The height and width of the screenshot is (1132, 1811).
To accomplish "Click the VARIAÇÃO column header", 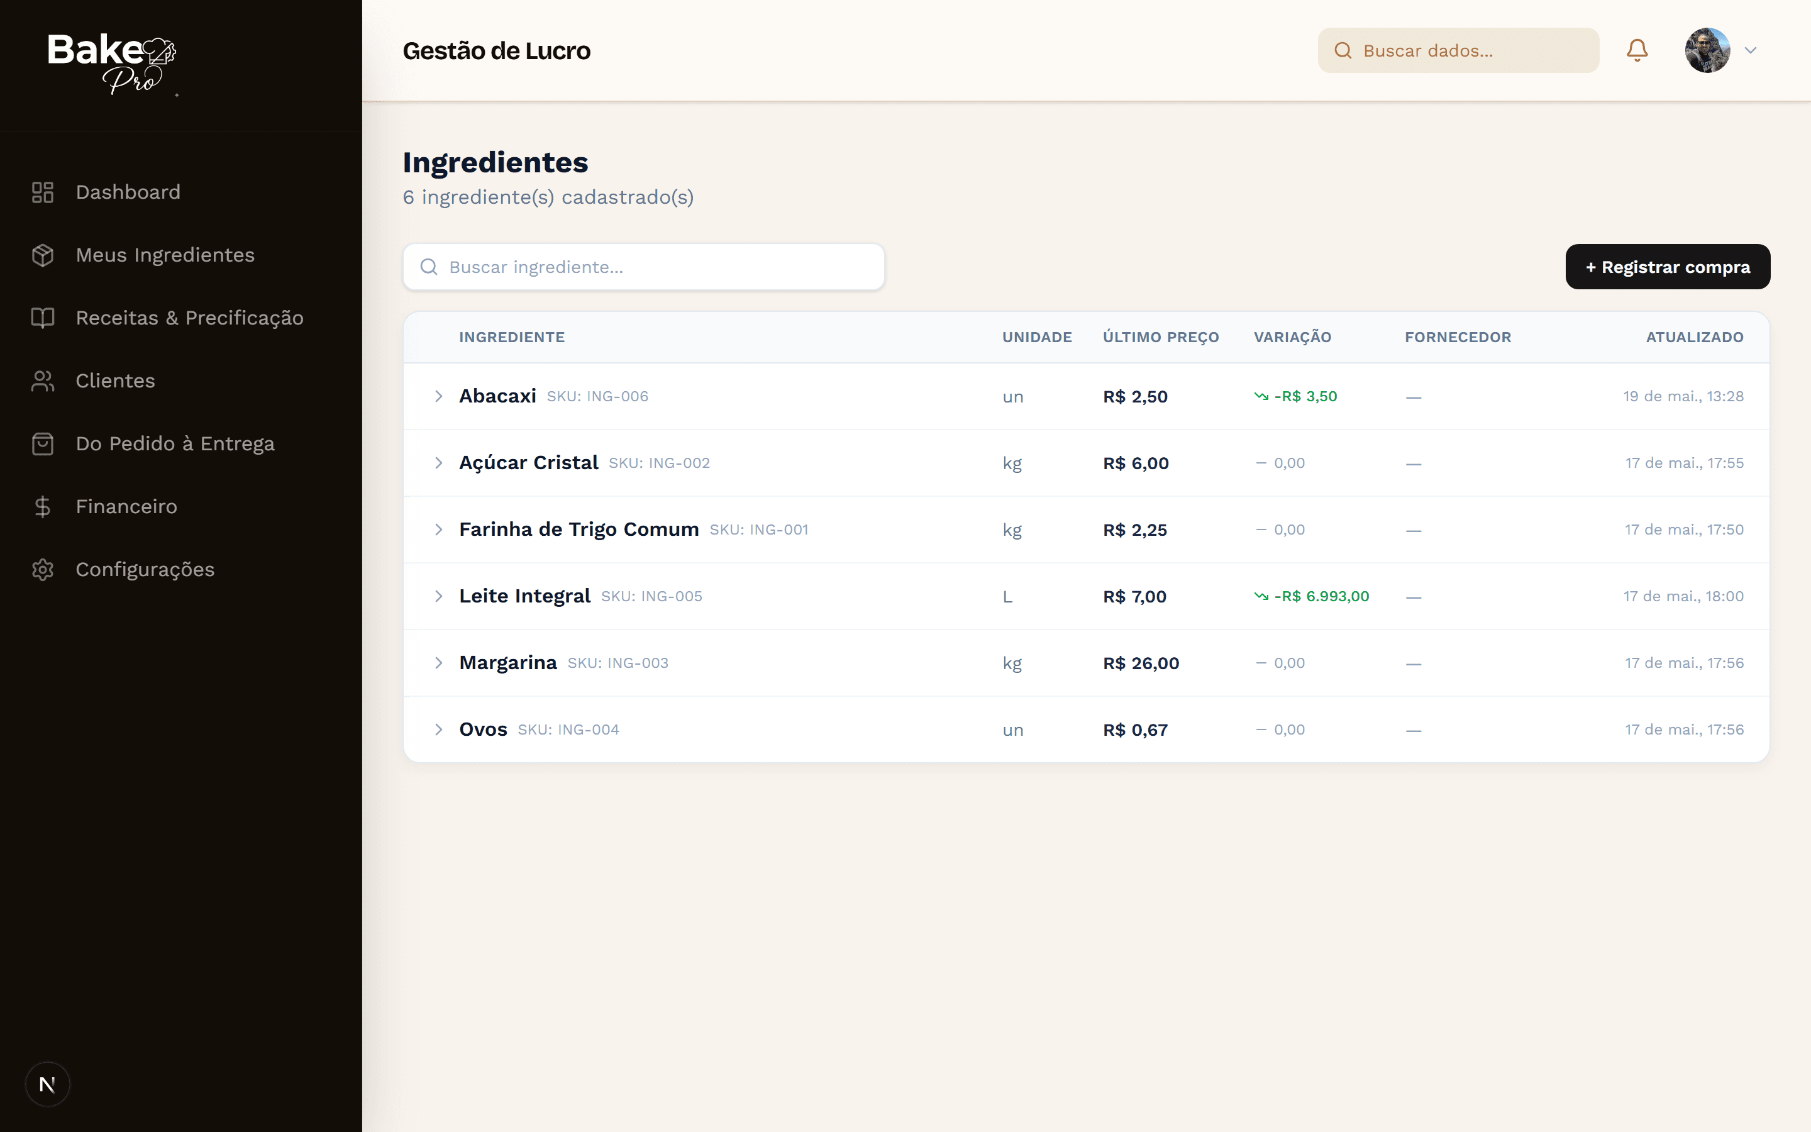I will point(1292,337).
